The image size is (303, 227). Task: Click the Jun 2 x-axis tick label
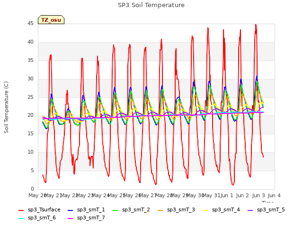coord(242,195)
